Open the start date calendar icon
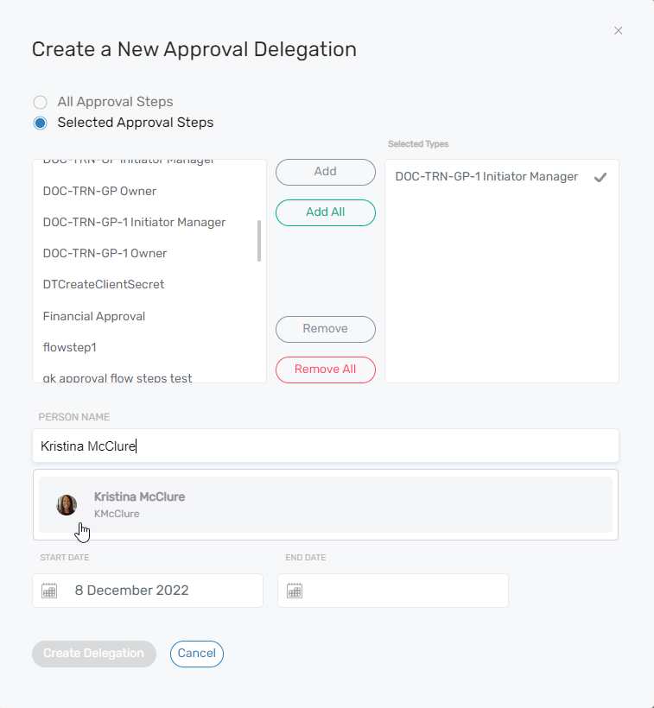The height and width of the screenshot is (708, 654). point(50,591)
